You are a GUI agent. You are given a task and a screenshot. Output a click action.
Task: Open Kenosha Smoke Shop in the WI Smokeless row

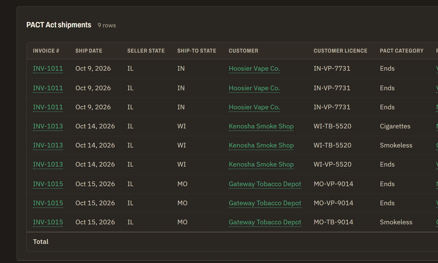point(261,145)
